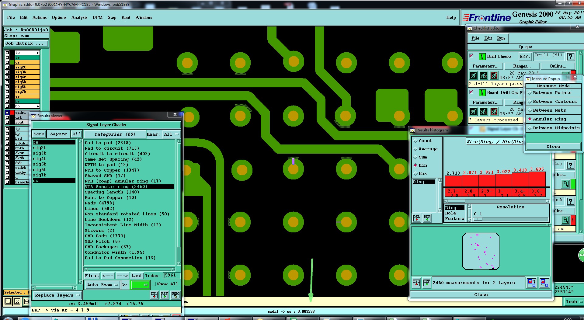The width and height of the screenshot is (584, 320).
Task: Click second histogram layout icon at far right
Action: tap(544, 283)
